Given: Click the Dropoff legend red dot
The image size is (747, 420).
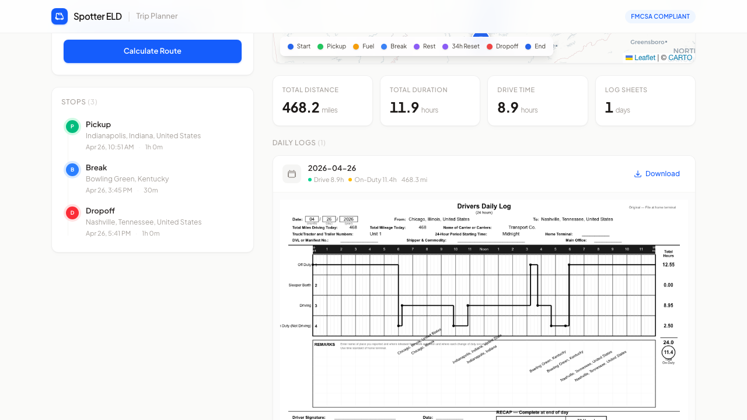Looking at the screenshot, I should point(490,47).
